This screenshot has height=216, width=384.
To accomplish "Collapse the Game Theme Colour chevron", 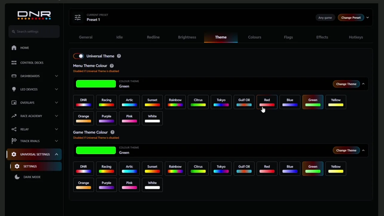I will [363, 150].
